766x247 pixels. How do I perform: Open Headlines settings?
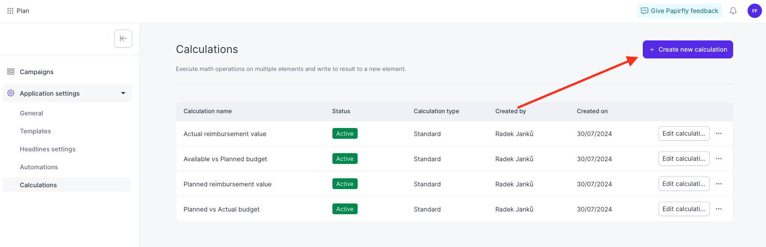(48, 149)
